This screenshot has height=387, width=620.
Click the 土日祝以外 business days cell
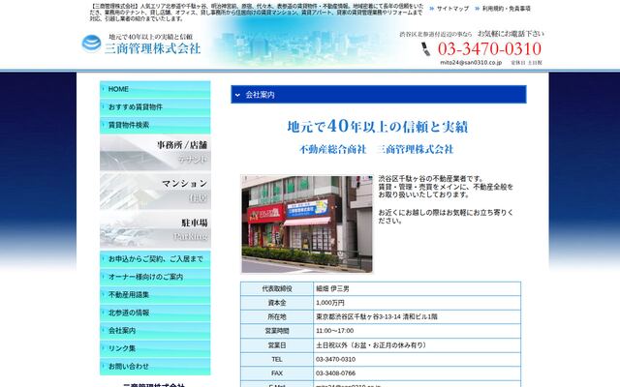[x=418, y=345]
